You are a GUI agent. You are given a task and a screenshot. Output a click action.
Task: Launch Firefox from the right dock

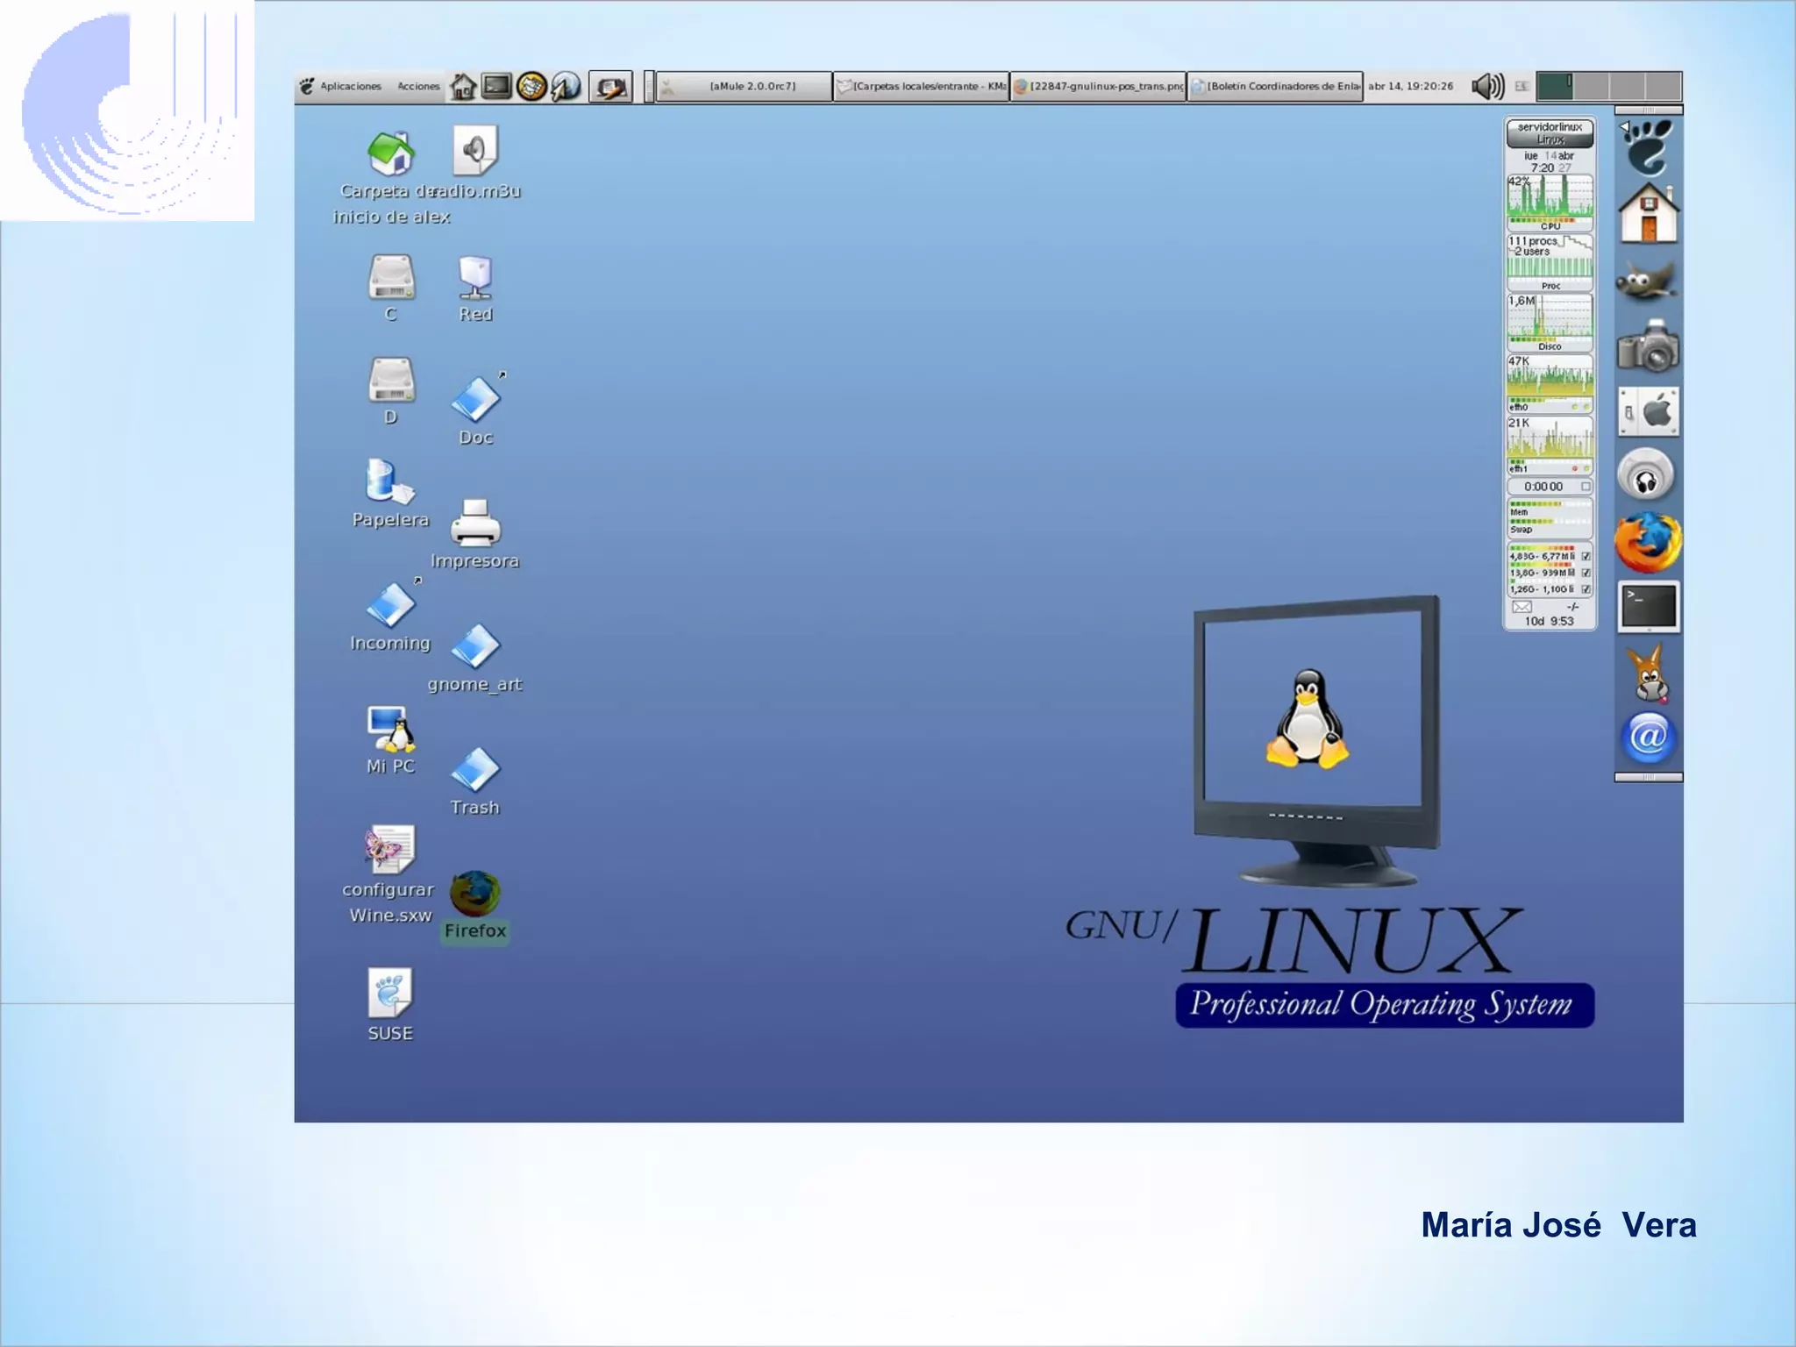pyautogui.click(x=1647, y=542)
